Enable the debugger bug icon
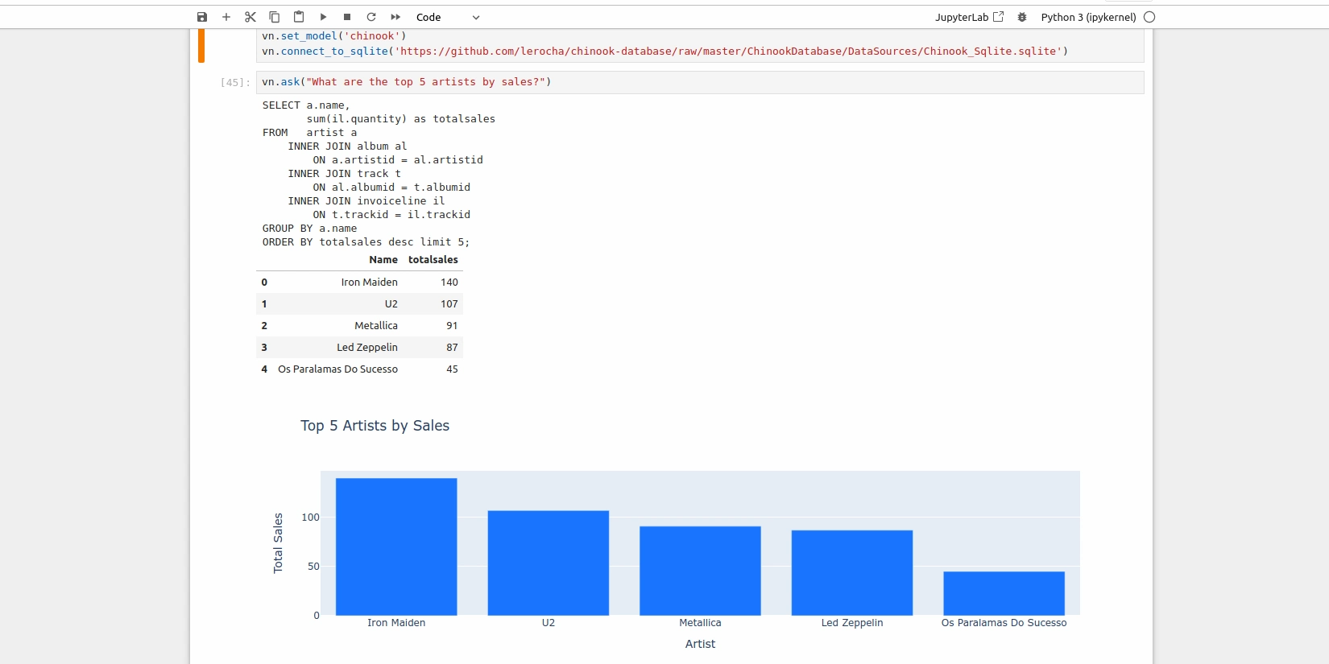Screen dimensions: 1329x664 1022,17
